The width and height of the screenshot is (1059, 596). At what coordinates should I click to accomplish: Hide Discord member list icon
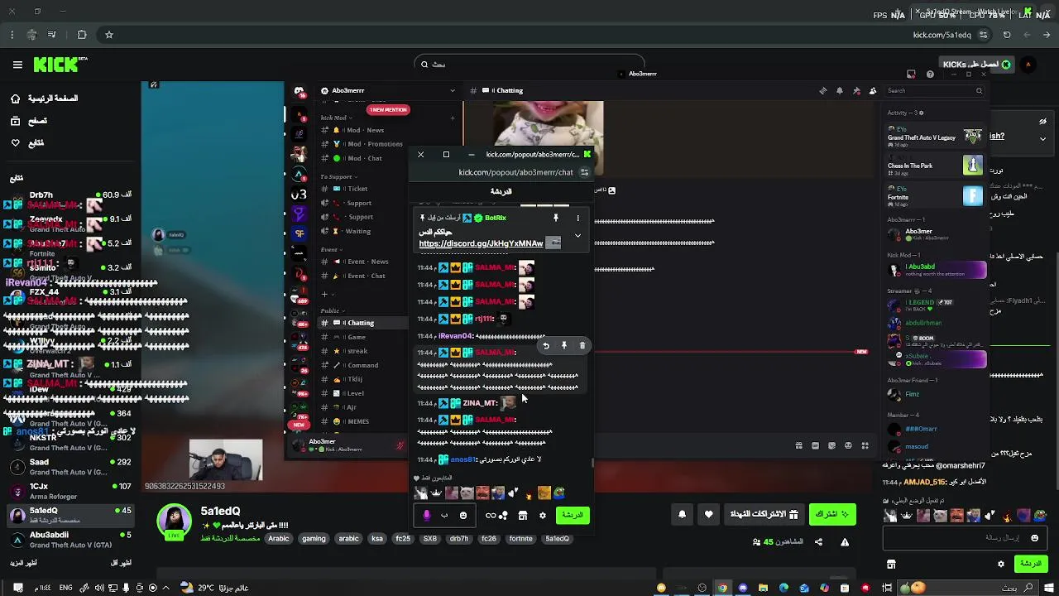click(x=874, y=91)
